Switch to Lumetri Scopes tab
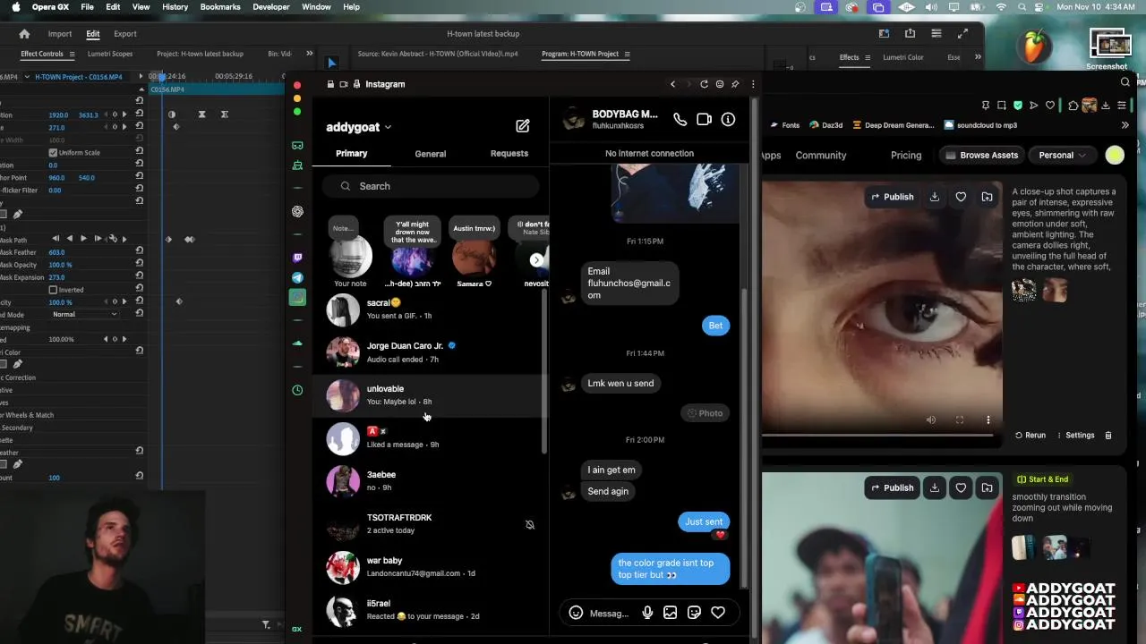This screenshot has width=1146, height=644. click(x=110, y=54)
